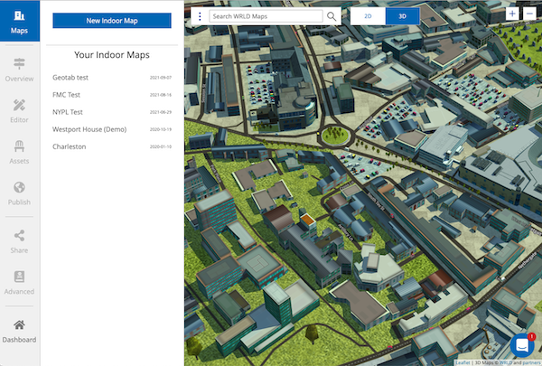Image resolution: width=542 pixels, height=366 pixels.
Task: Click the search magnifier icon
Action: pyautogui.click(x=332, y=16)
